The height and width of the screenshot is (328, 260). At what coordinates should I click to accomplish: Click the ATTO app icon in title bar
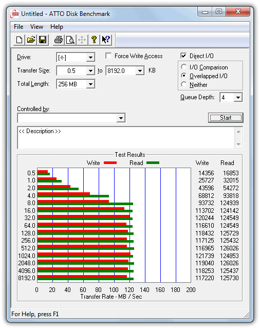pos(15,14)
